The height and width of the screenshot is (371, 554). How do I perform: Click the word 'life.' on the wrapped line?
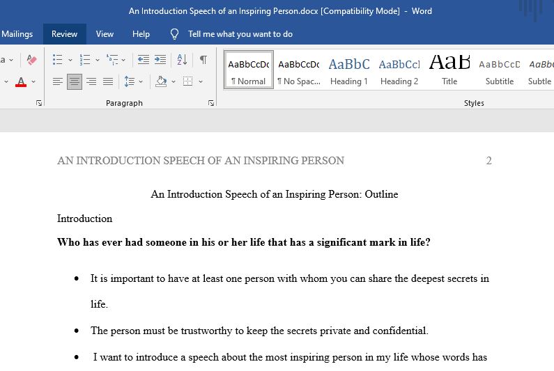pyautogui.click(x=99, y=304)
